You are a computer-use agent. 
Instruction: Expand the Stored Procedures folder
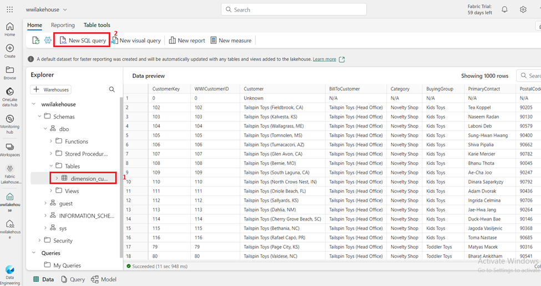[x=51, y=154]
